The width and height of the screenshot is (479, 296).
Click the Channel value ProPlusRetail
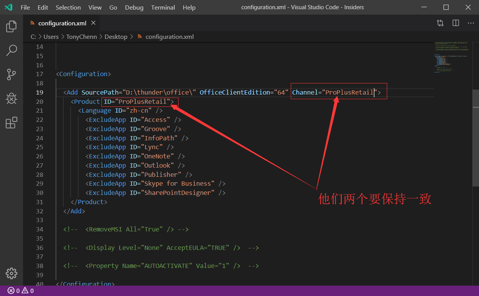[x=350, y=93]
